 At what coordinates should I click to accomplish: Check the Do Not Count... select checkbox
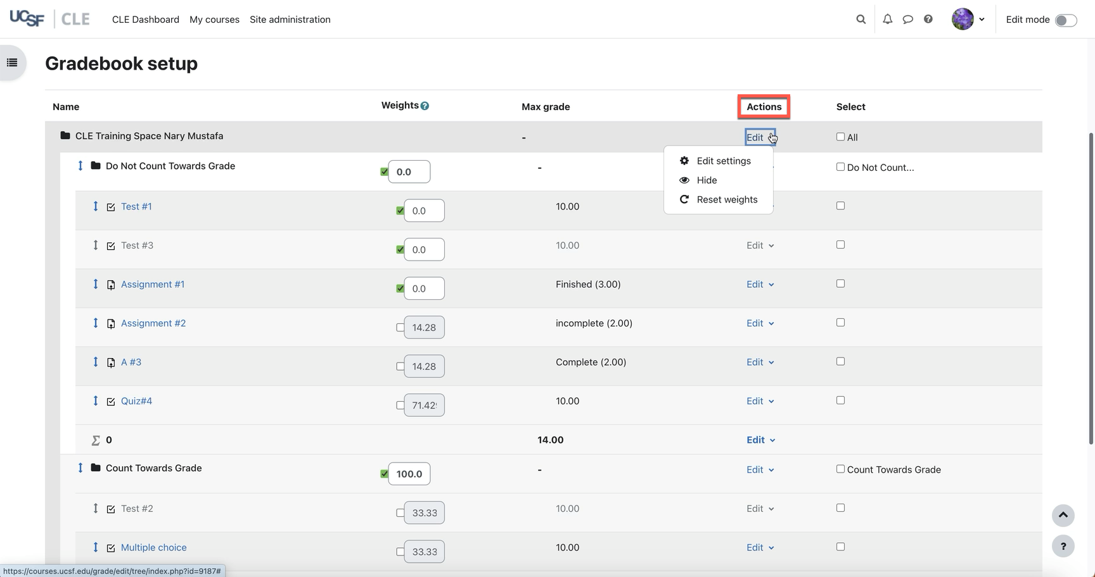coord(840,167)
